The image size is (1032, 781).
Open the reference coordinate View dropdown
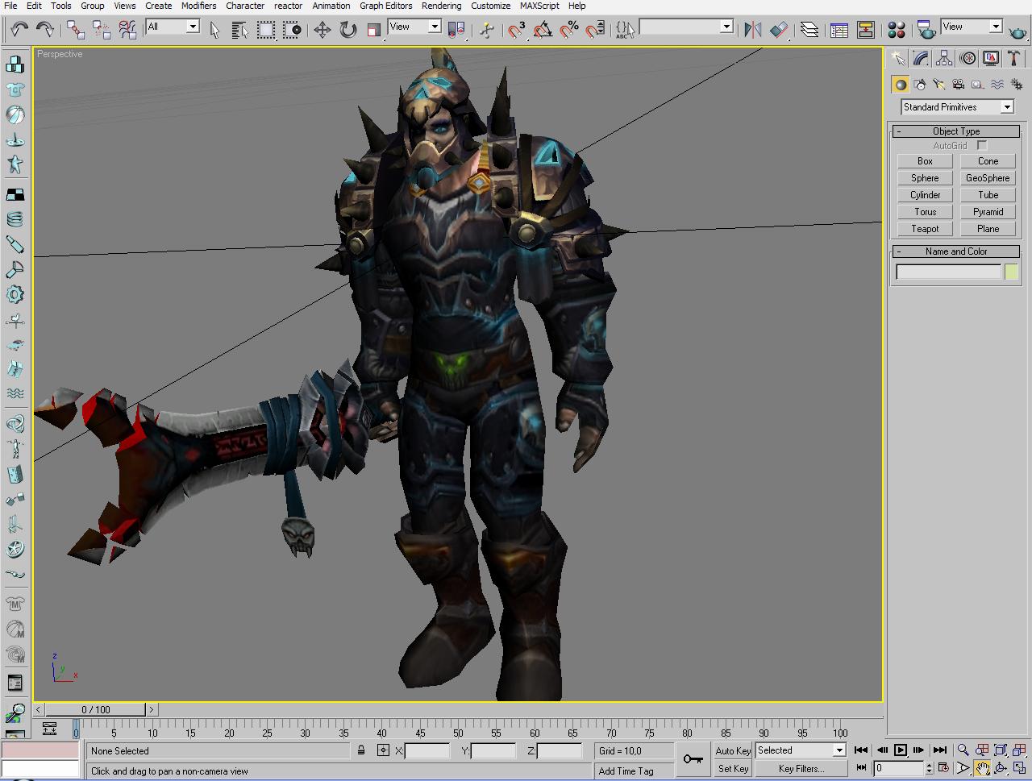coord(414,27)
